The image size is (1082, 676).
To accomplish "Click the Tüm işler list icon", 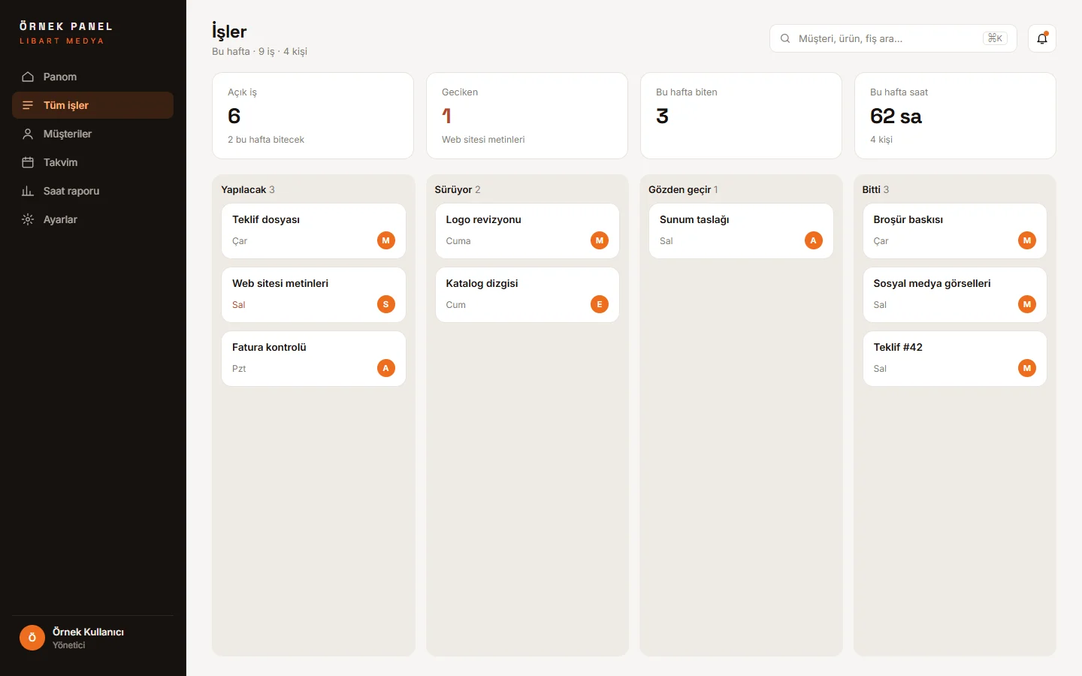I will (x=28, y=105).
